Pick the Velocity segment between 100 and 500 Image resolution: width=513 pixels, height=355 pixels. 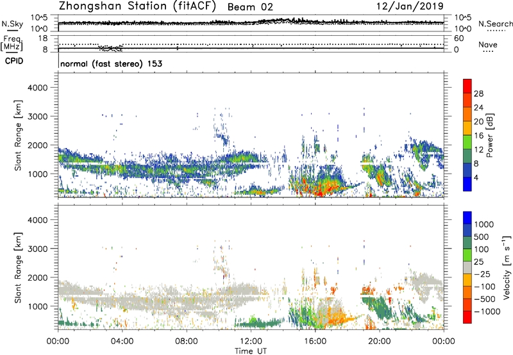pos(467,243)
